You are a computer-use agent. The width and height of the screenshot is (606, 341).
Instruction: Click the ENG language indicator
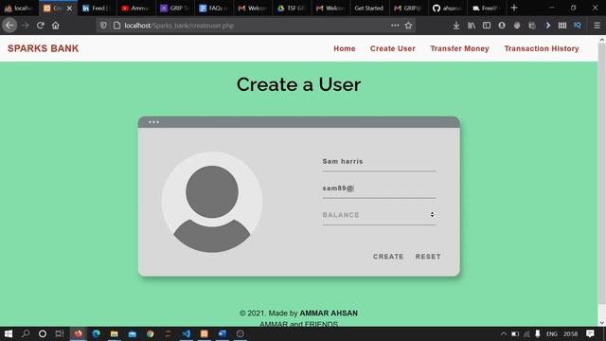[552, 333]
